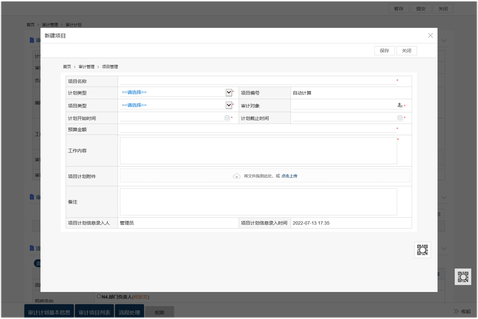Close the 新建项目 dialog with the X icon

(x=430, y=35)
